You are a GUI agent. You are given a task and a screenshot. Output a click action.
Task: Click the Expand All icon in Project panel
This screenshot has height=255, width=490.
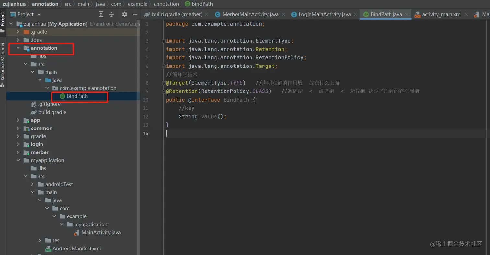(101, 14)
